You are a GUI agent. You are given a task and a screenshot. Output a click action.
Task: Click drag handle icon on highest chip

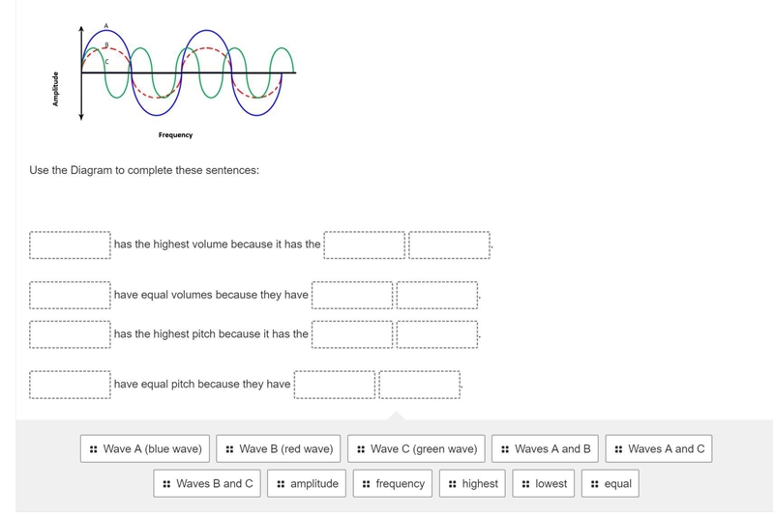tap(453, 484)
